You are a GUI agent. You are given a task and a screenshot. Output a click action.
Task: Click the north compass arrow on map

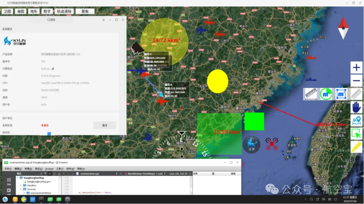point(343,28)
